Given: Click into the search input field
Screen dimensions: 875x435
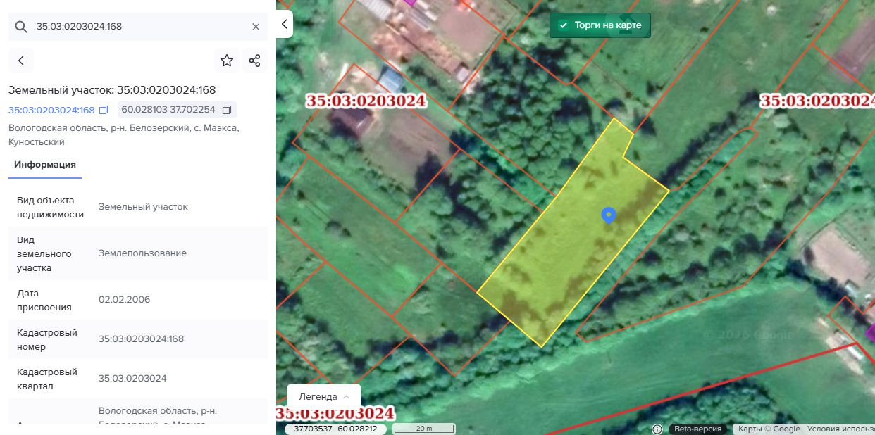Looking at the screenshot, I should point(138,27).
